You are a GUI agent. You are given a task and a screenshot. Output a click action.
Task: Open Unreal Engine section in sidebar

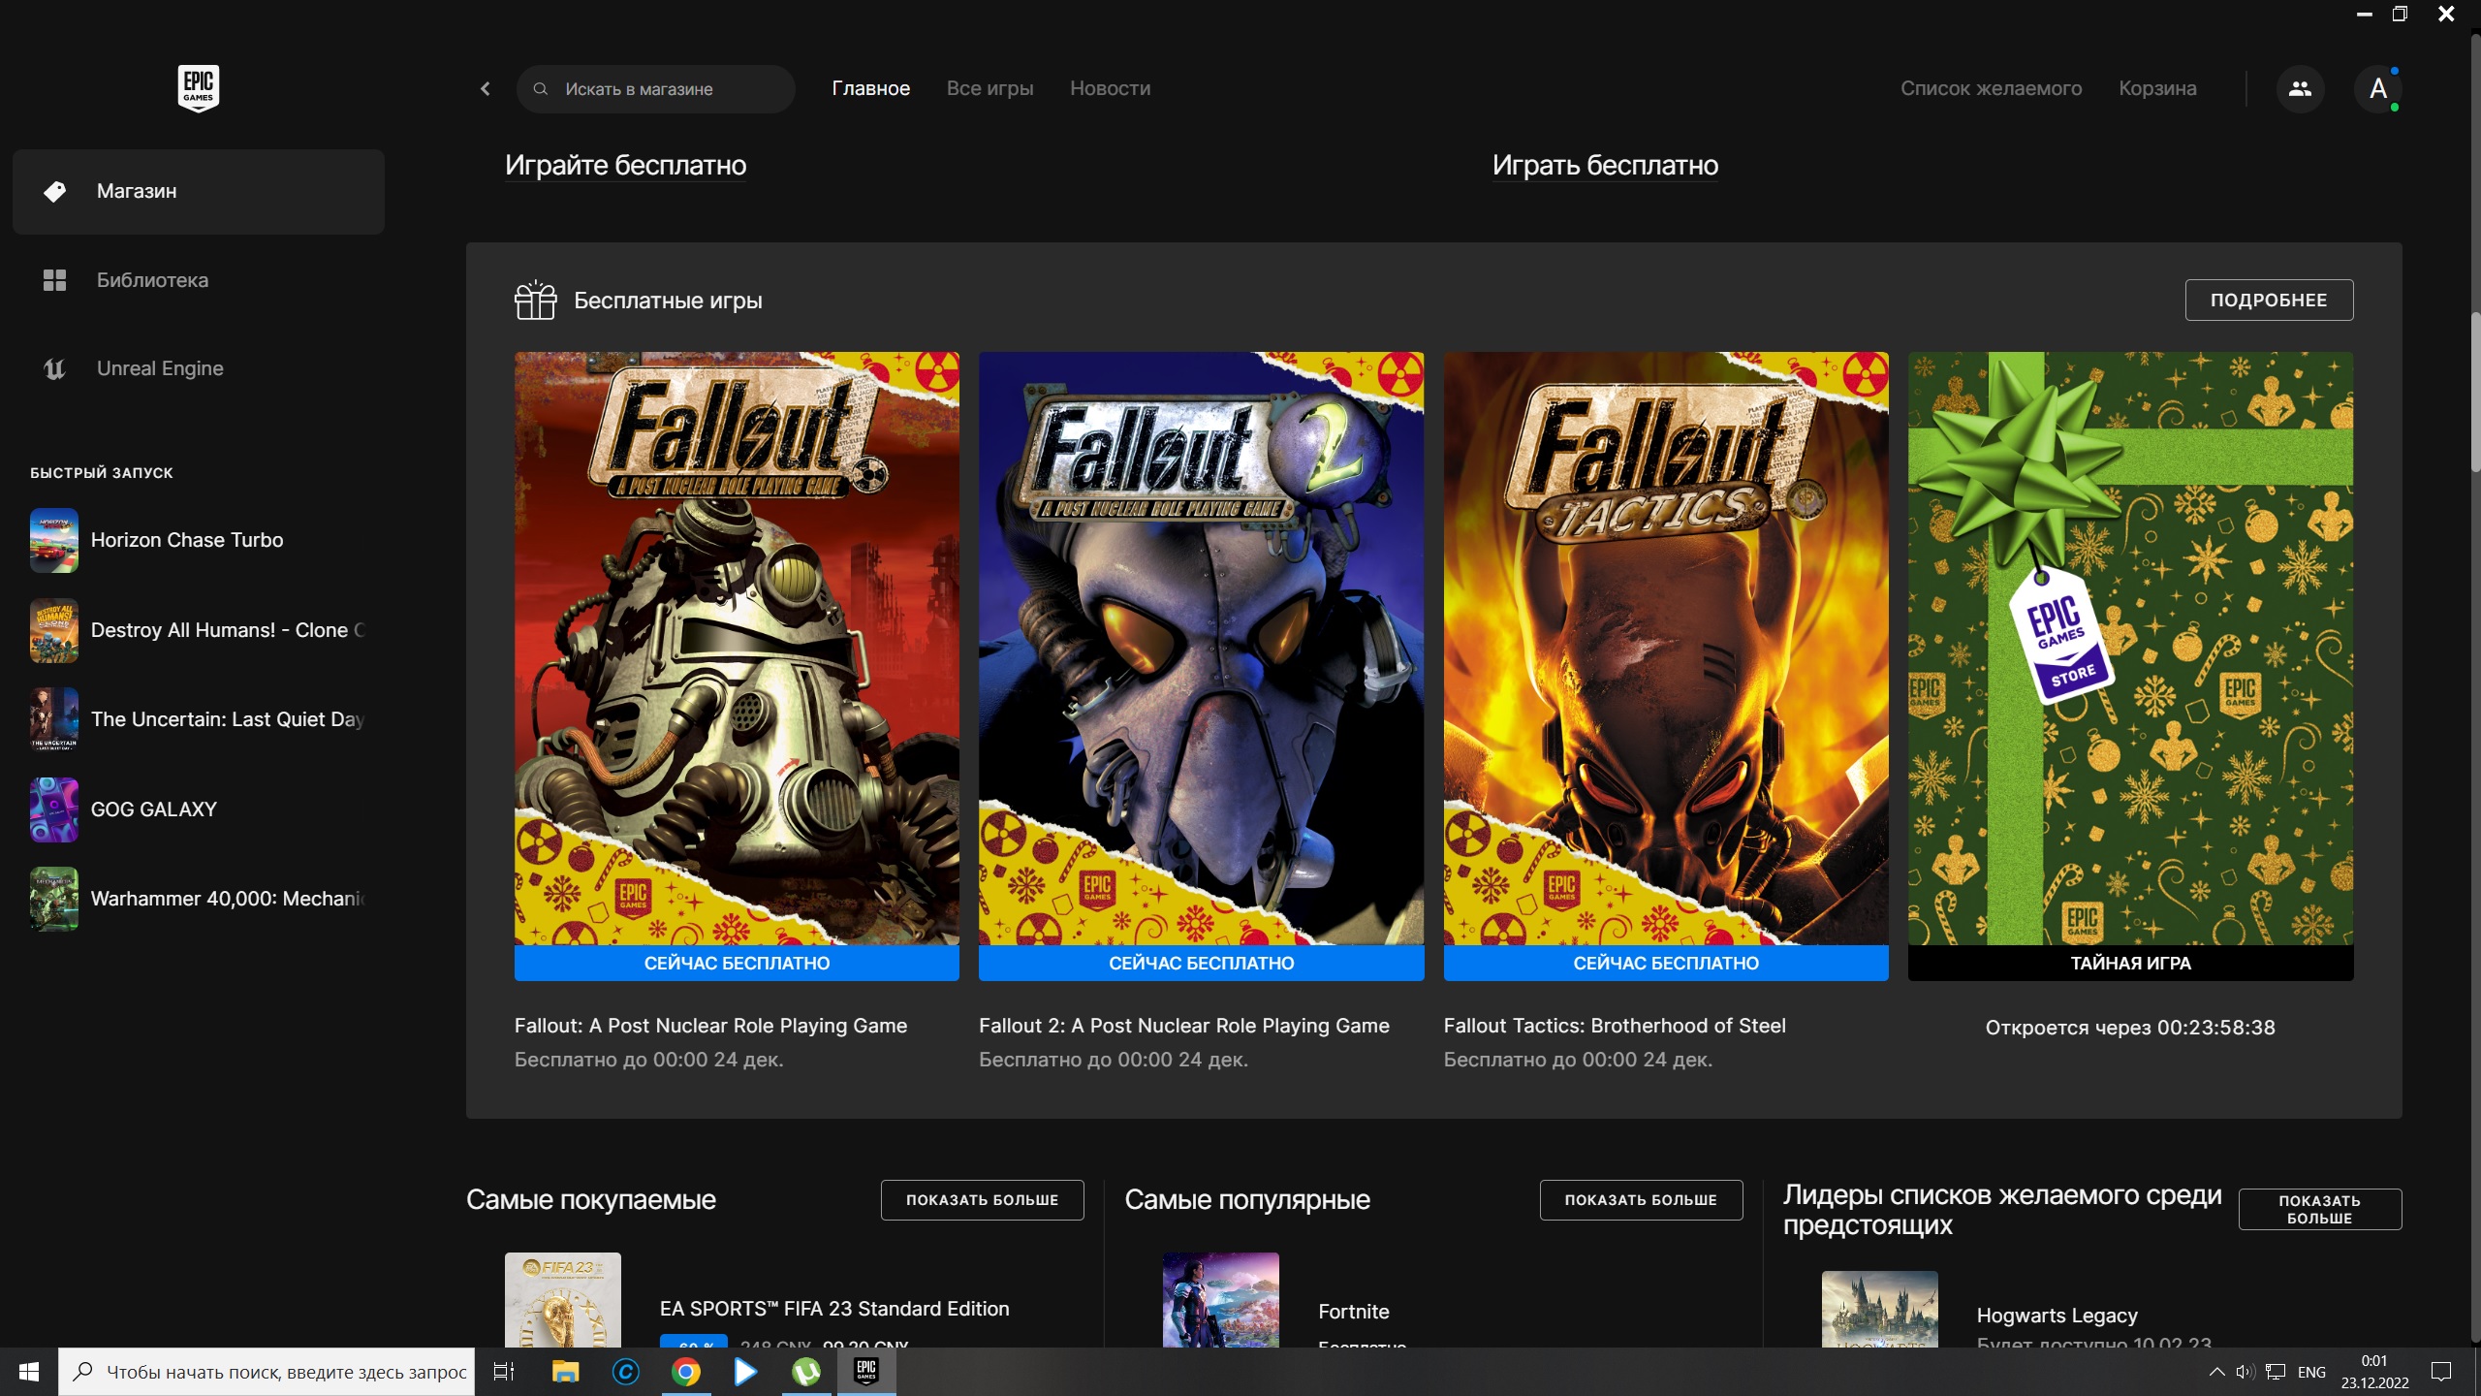click(x=159, y=368)
